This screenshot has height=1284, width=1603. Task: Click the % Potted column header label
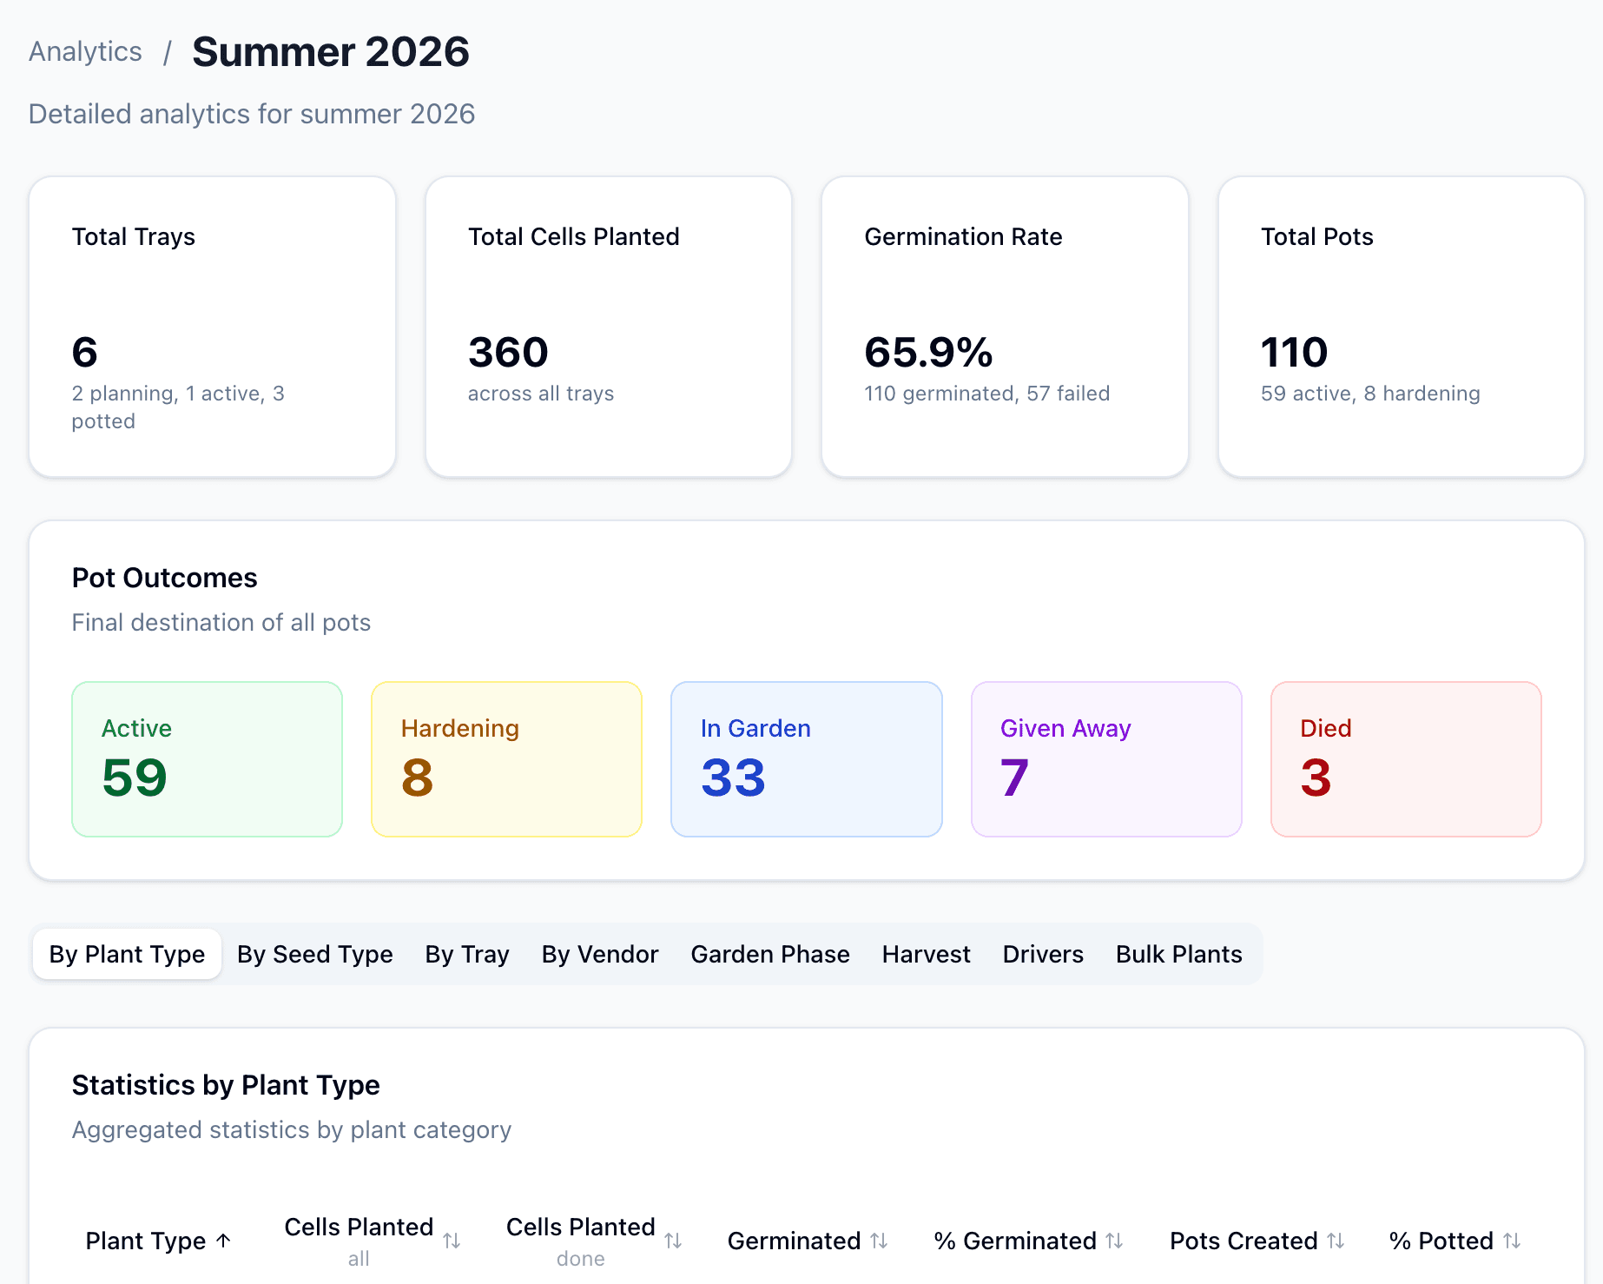(x=1441, y=1241)
